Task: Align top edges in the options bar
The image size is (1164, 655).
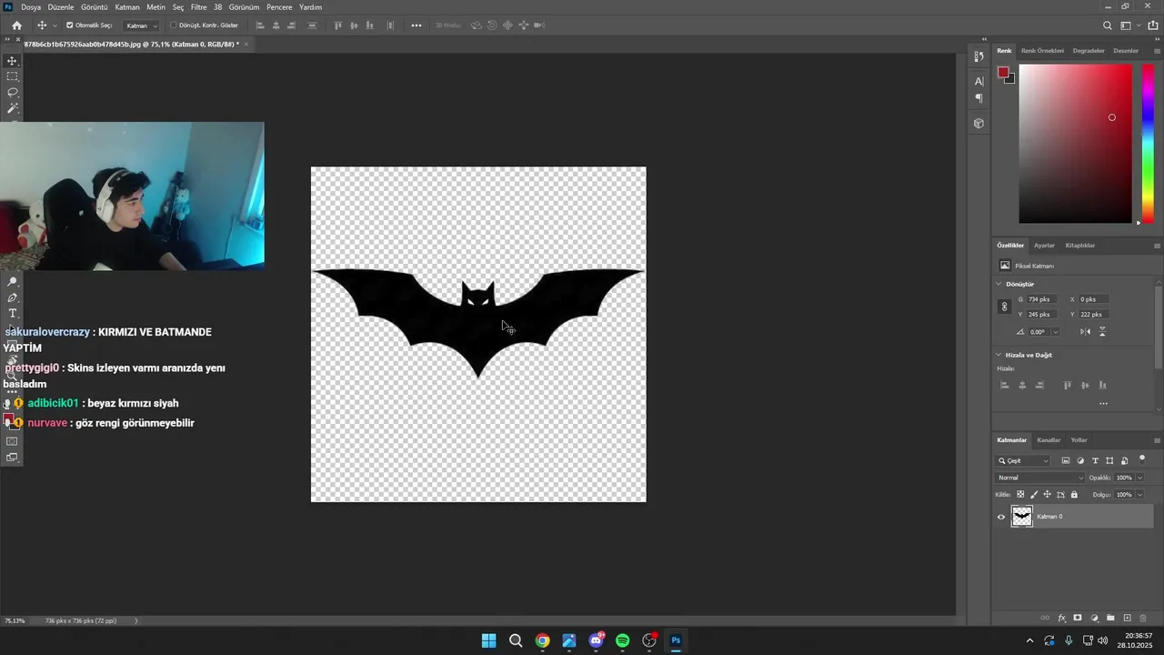Action: (338, 25)
